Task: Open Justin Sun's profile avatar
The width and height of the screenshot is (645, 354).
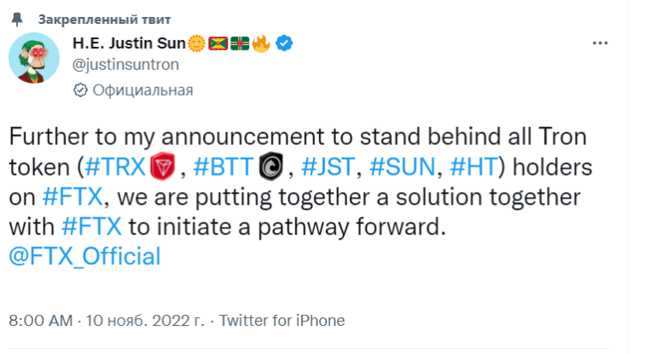Action: pyautogui.click(x=34, y=58)
